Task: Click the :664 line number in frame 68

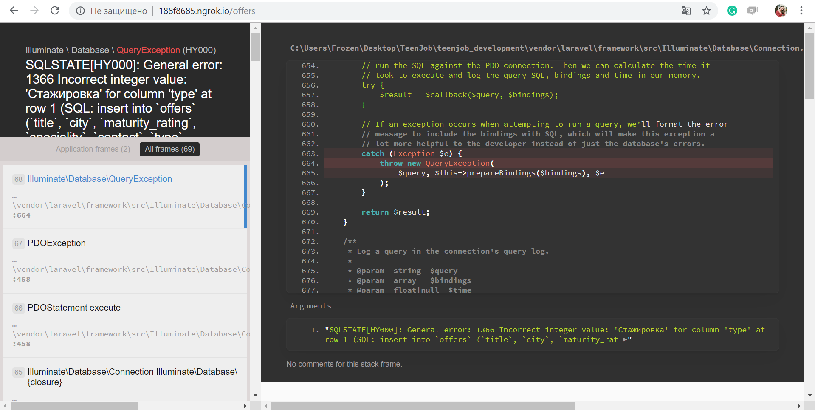Action: tap(22, 215)
